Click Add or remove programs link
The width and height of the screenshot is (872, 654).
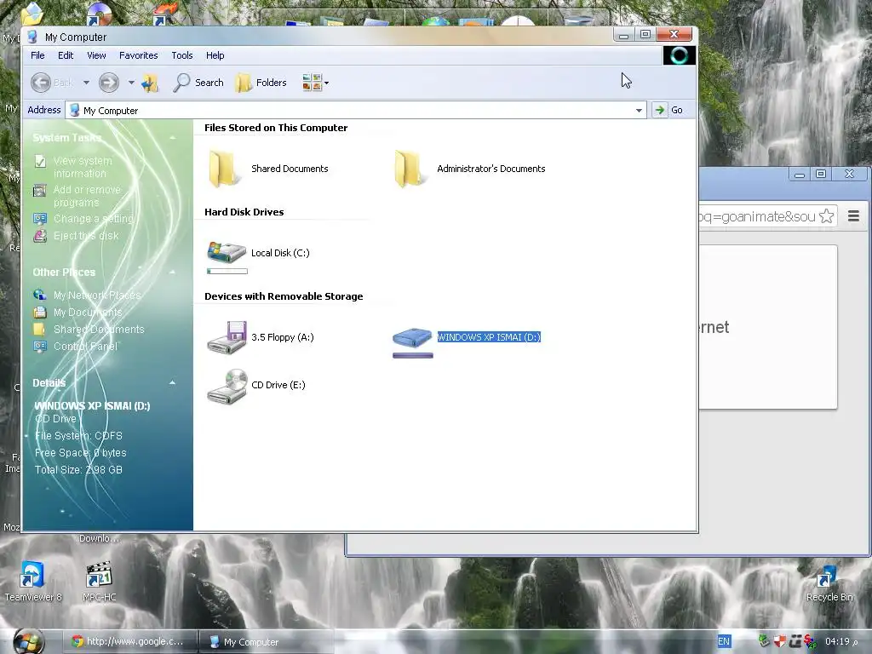pyautogui.click(x=87, y=196)
